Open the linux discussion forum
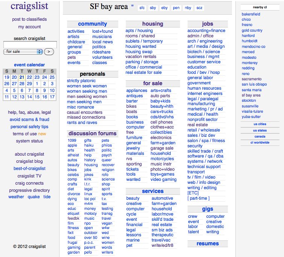Screen dimensions: 284x257 (x=88, y=194)
